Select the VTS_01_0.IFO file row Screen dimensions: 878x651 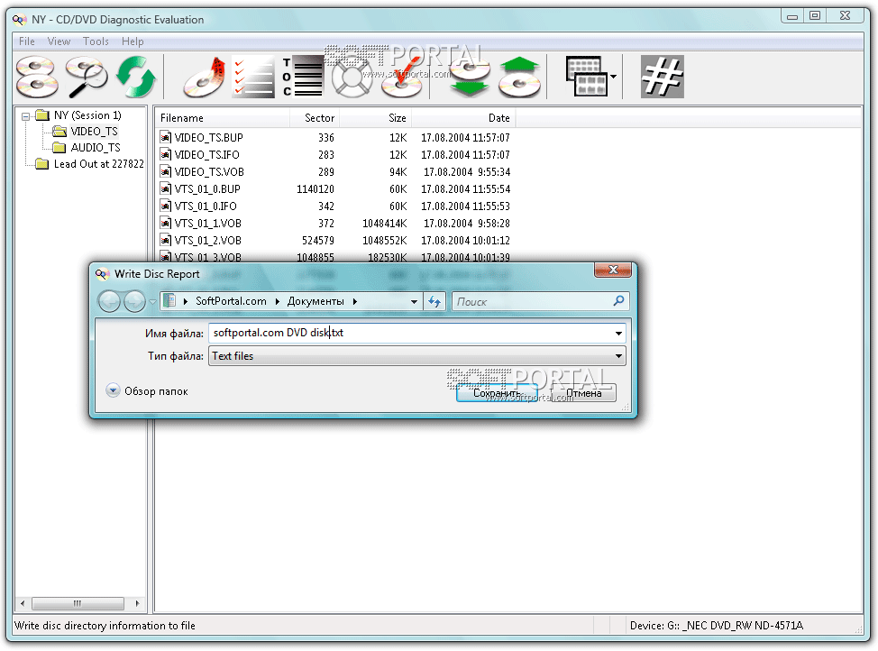334,206
